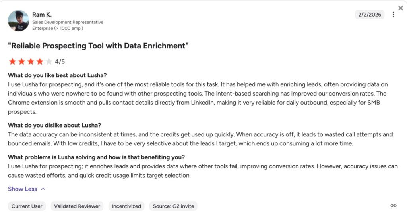Open Ram K.'s profile photo
407x216 pixels.
[x=18, y=21]
